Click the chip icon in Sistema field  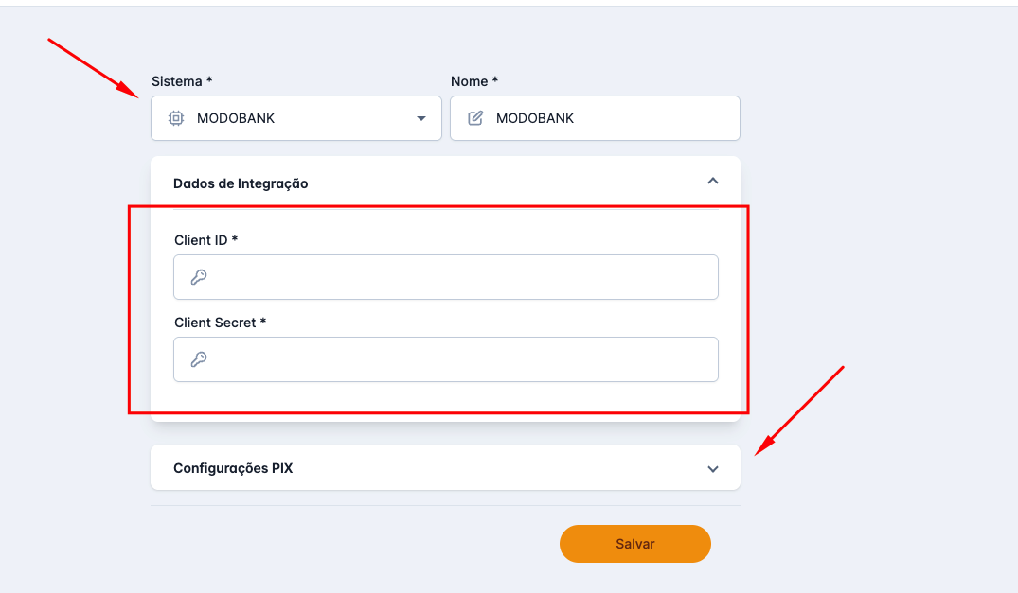click(175, 118)
